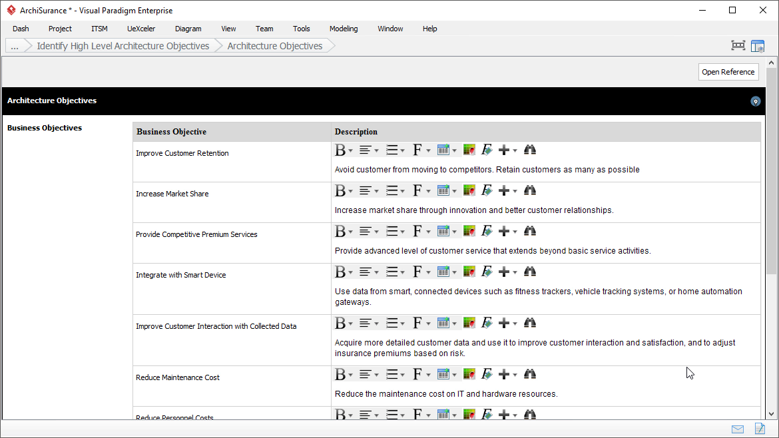Click the location pin icon in Architecture Objectives header
This screenshot has height=438, width=779.
tap(755, 101)
